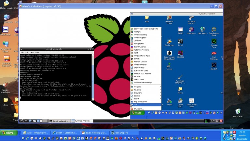This screenshot has width=250, height=141.
Task: Open the terminal Help menu
Action: (x=37, y=52)
